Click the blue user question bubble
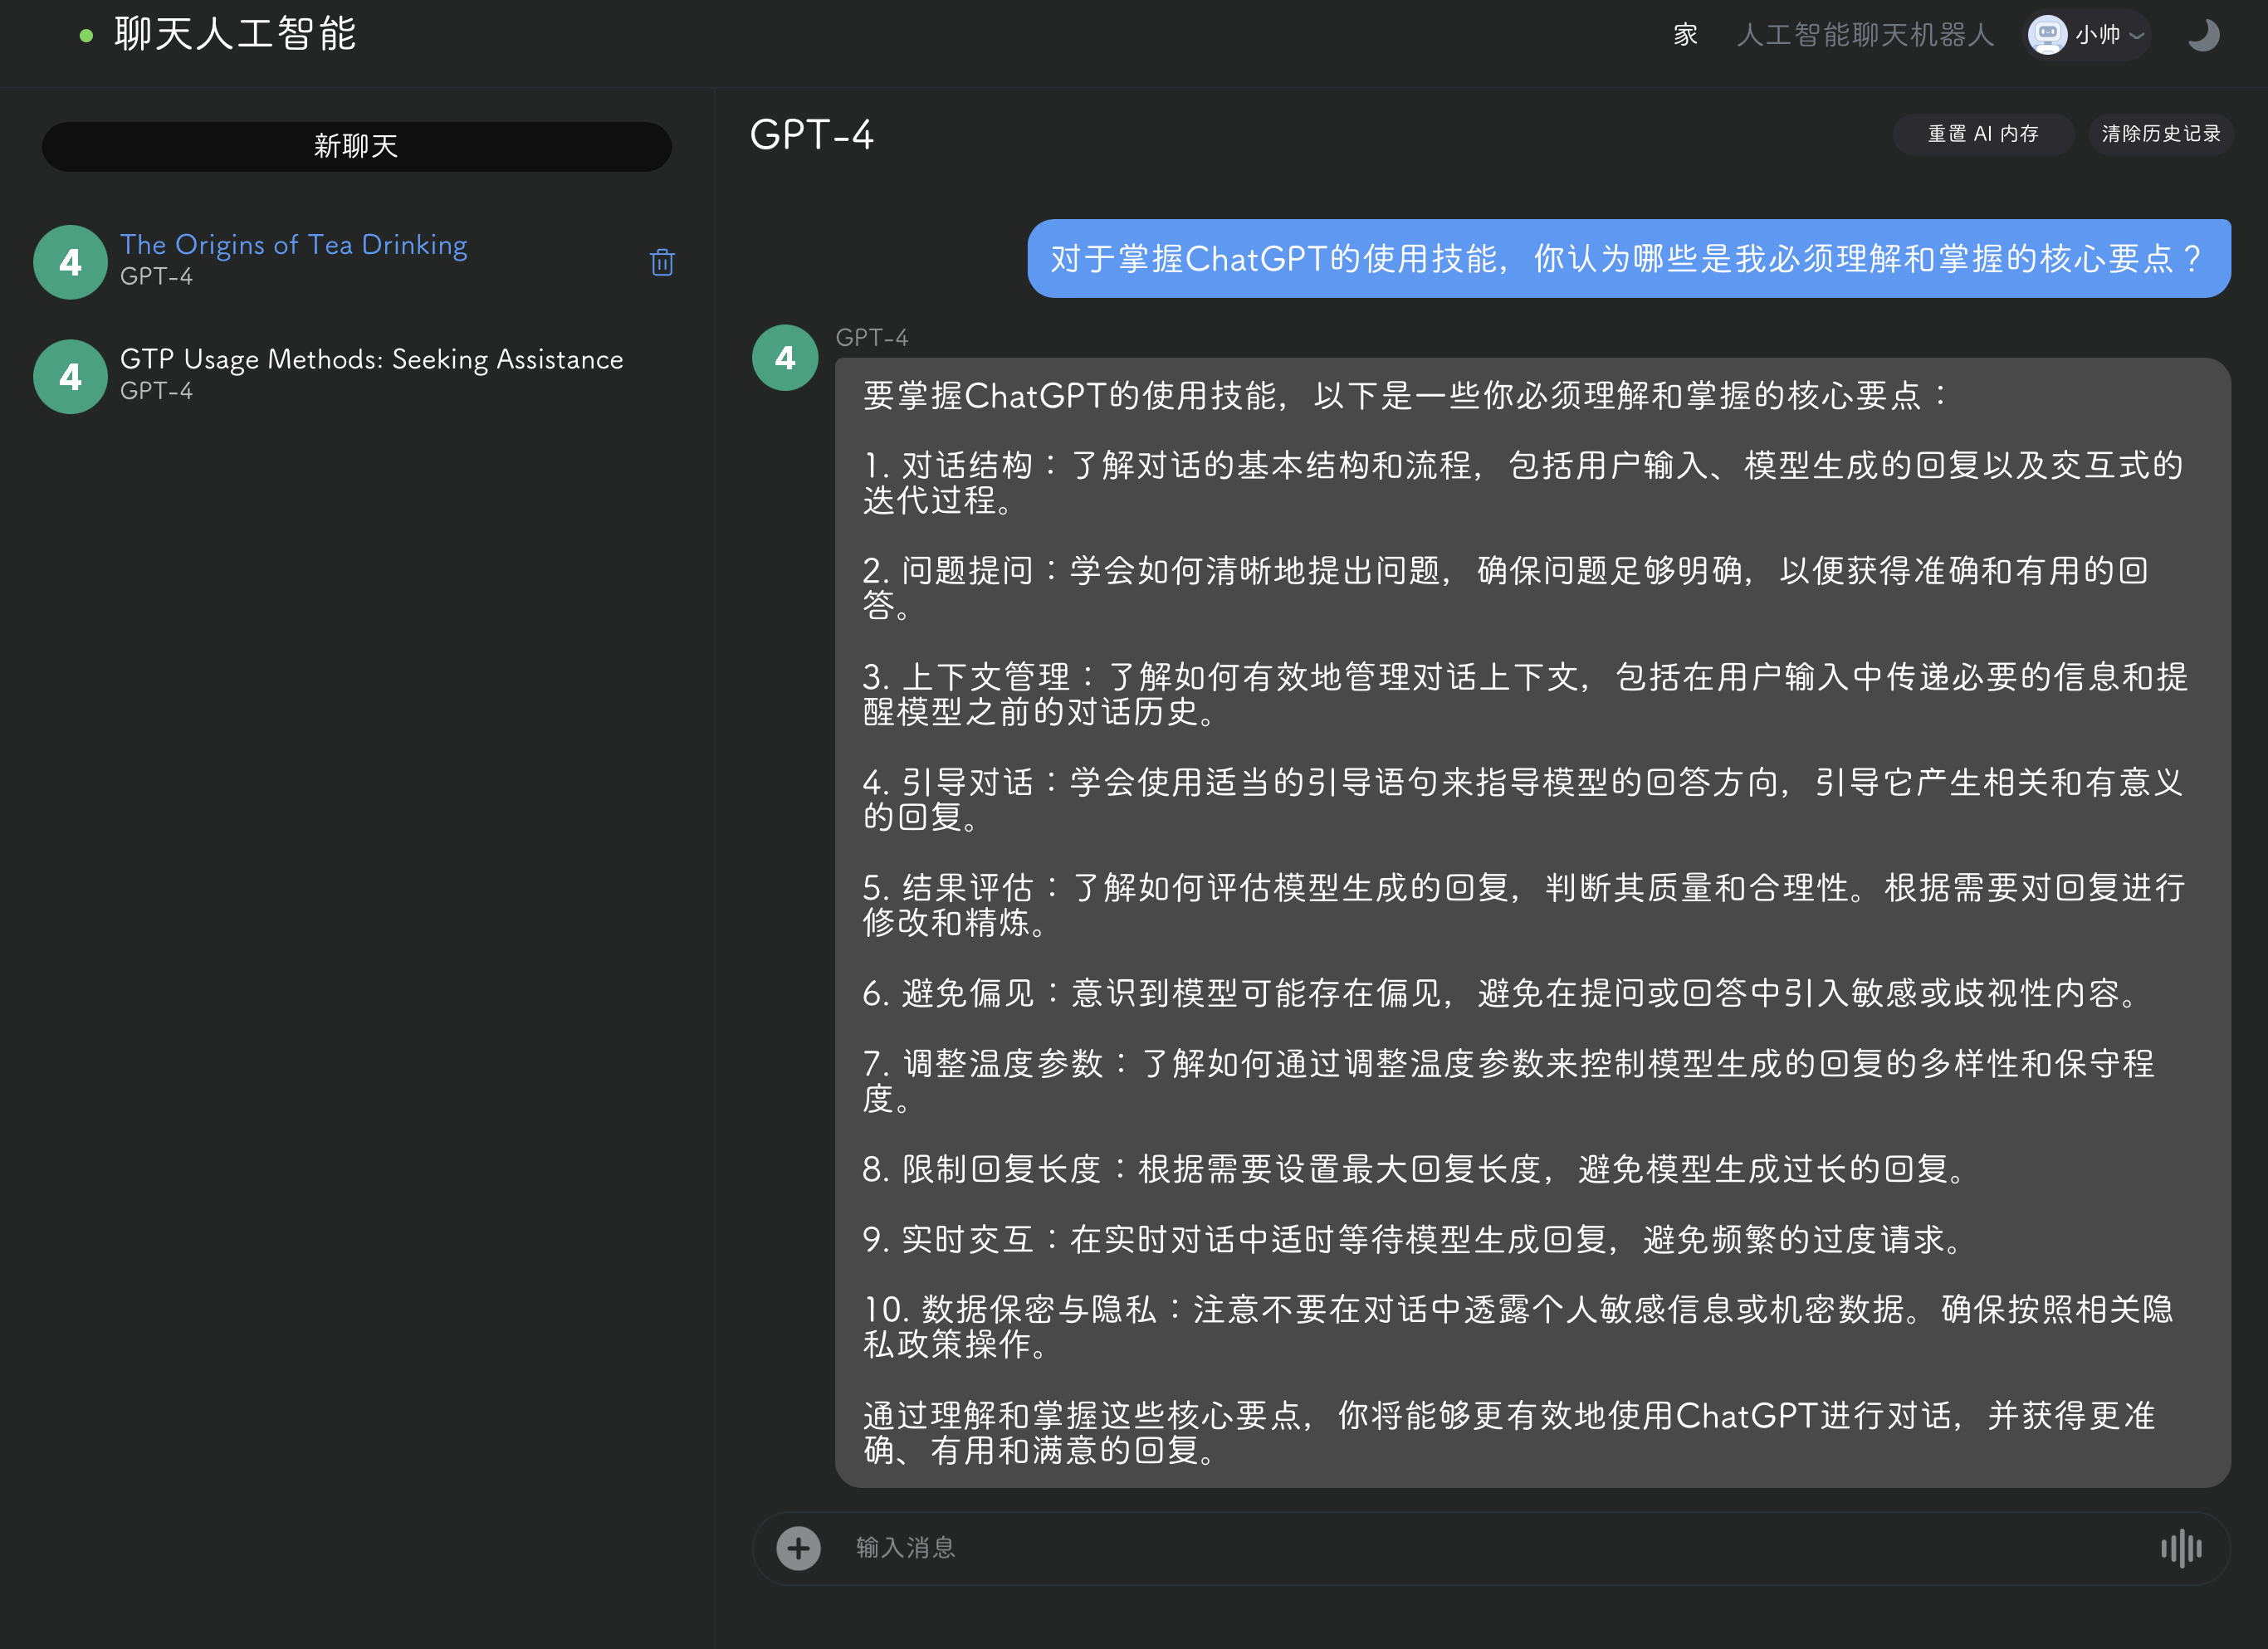The image size is (2268, 1649). (1628, 259)
